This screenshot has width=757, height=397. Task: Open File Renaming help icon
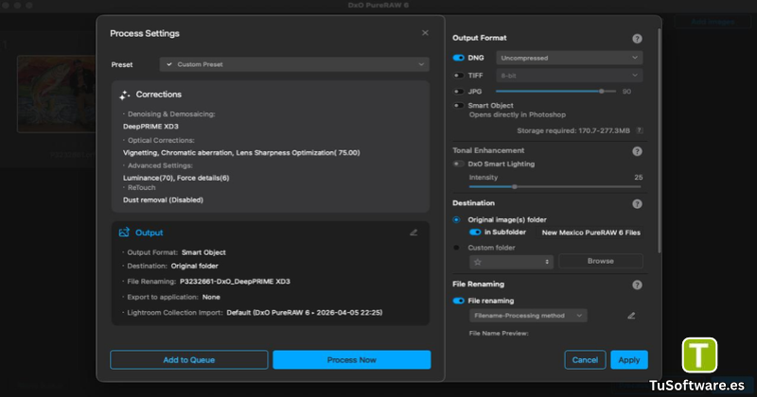(x=637, y=285)
